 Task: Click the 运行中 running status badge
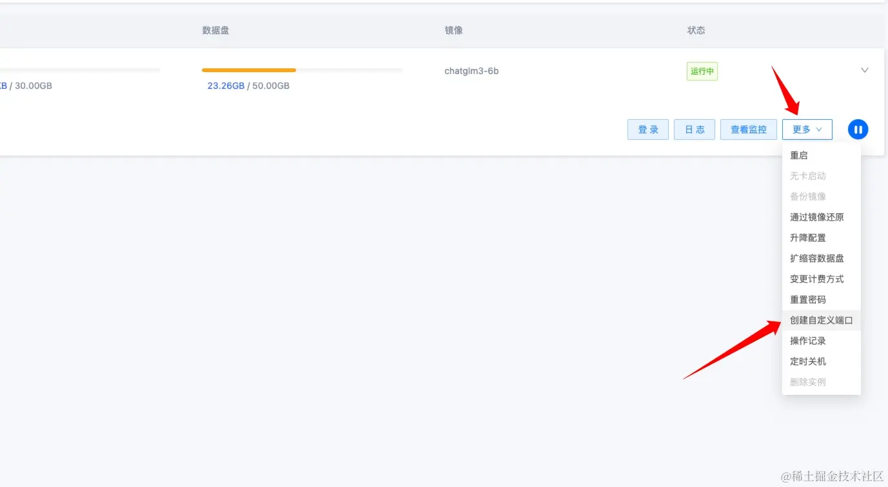click(x=702, y=71)
